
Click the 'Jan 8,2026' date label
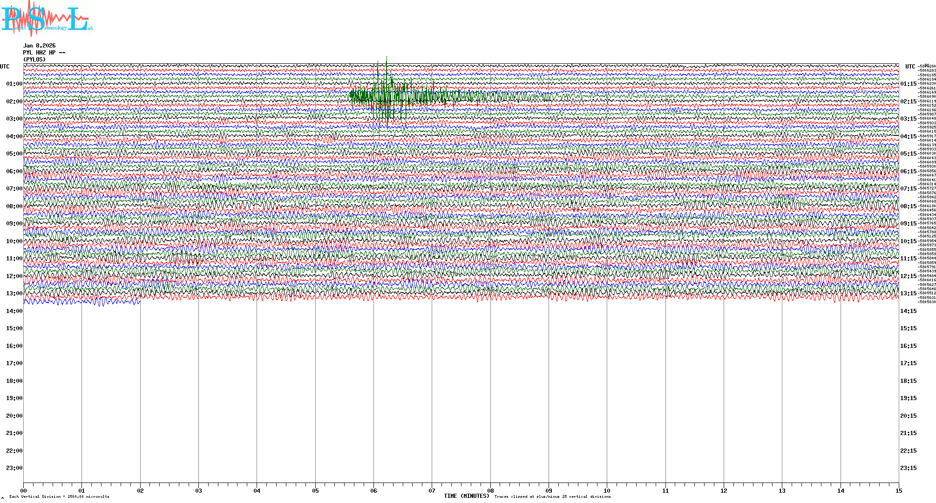[40, 46]
